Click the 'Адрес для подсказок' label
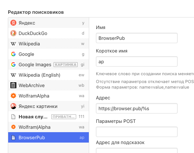The width and height of the screenshot is (194, 153). [x=120, y=143]
